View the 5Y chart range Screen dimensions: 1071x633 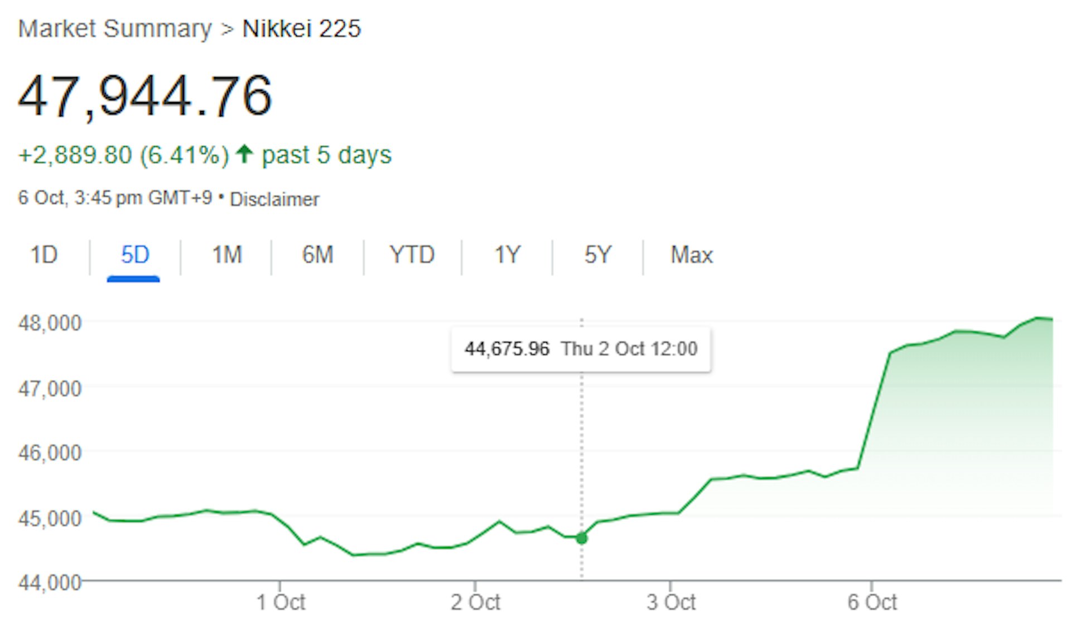pyautogui.click(x=597, y=255)
